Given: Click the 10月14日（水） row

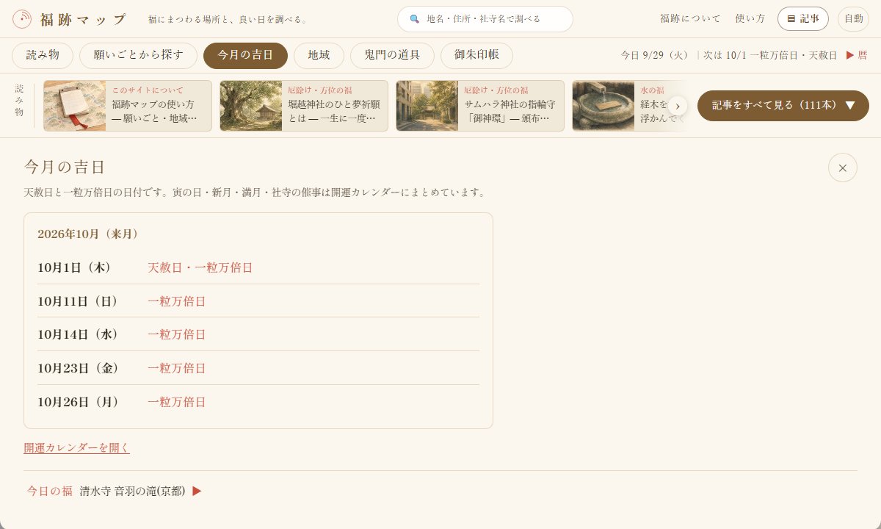Looking at the screenshot, I should [x=258, y=334].
